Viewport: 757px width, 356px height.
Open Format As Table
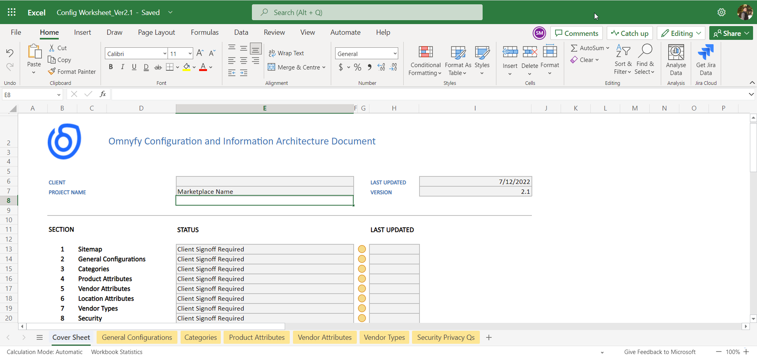pyautogui.click(x=458, y=60)
